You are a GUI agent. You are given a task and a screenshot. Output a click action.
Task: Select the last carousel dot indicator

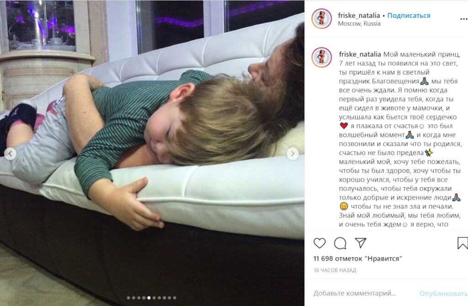175,298
